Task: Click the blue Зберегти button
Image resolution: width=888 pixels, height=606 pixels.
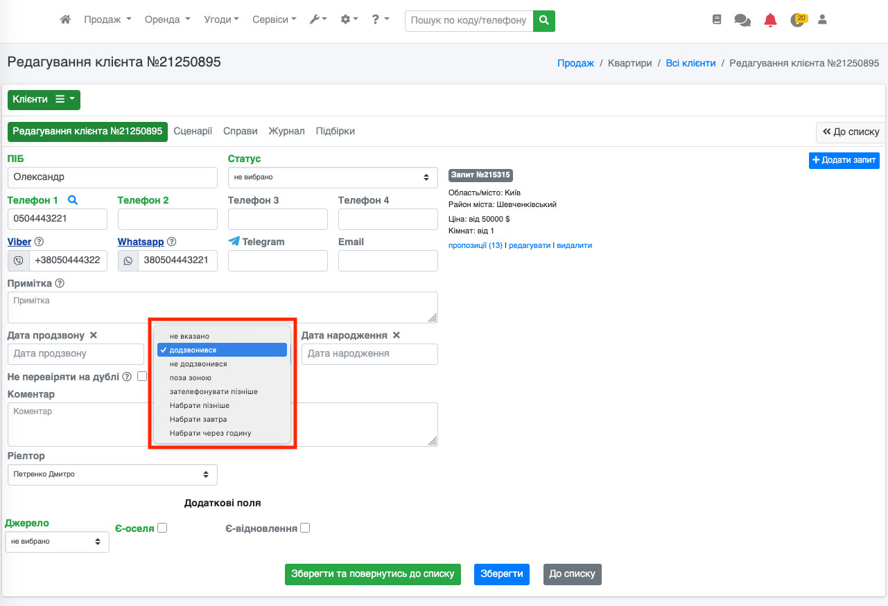Action: click(502, 574)
